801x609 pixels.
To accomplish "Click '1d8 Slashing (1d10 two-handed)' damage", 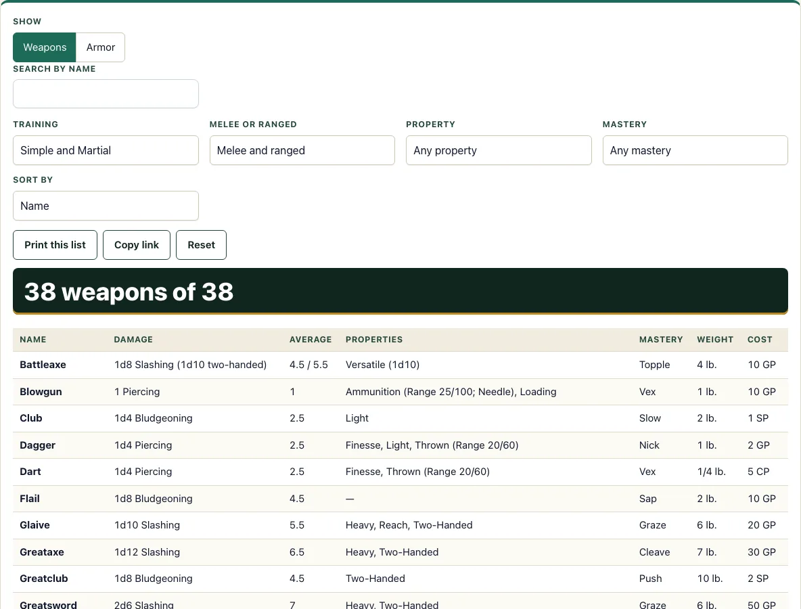I will coord(191,365).
